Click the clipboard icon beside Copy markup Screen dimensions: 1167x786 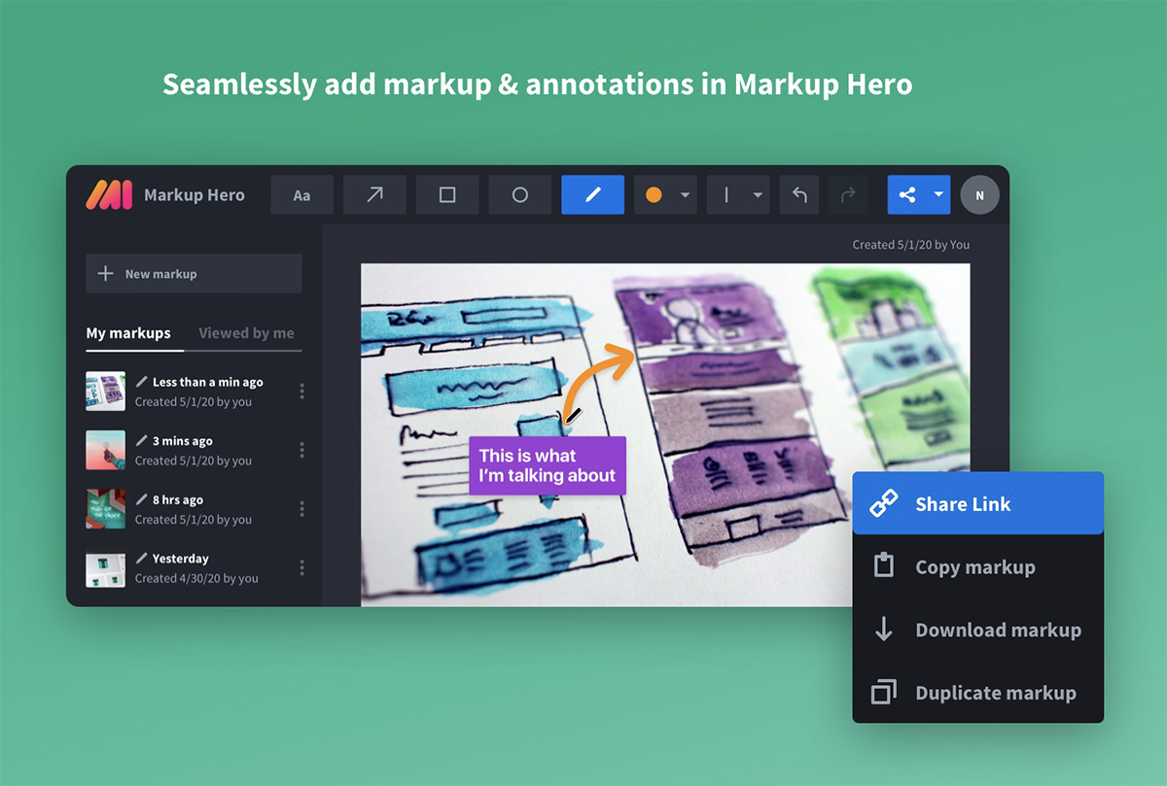(x=884, y=565)
